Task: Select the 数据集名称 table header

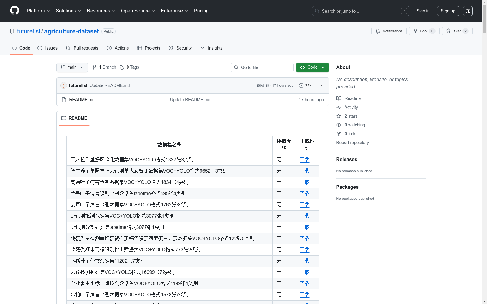Action: tap(170, 145)
